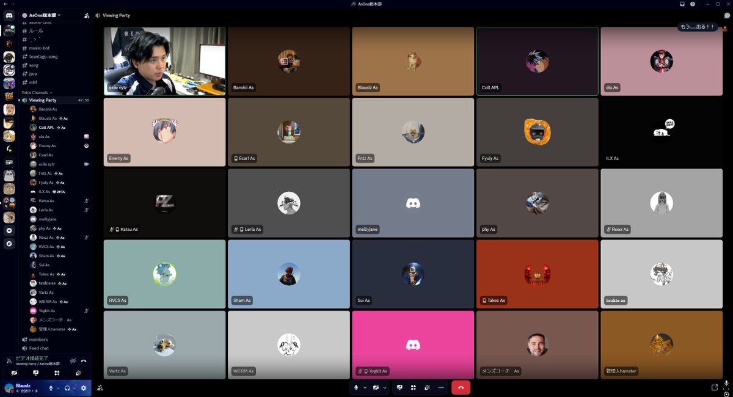Open invite friends icon below user panel
Viewport: 733px width, 397px height.
100,387
